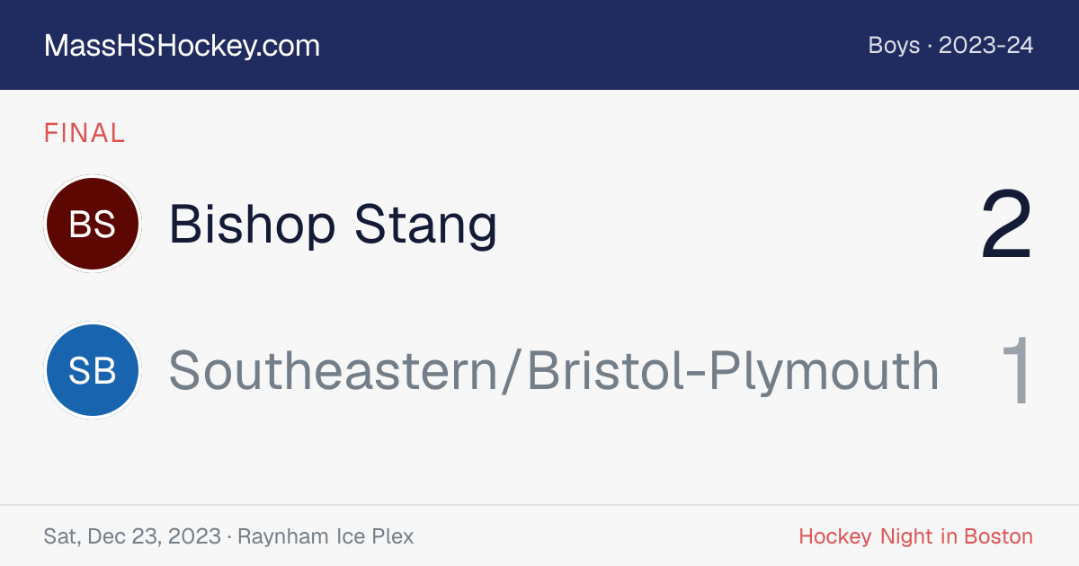Click the empty navy header bar area

pyautogui.click(x=593, y=45)
